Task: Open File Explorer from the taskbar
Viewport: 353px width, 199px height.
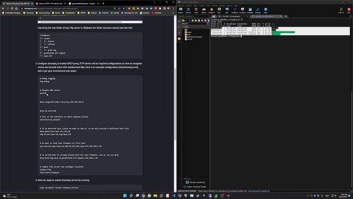Action: click(156, 196)
